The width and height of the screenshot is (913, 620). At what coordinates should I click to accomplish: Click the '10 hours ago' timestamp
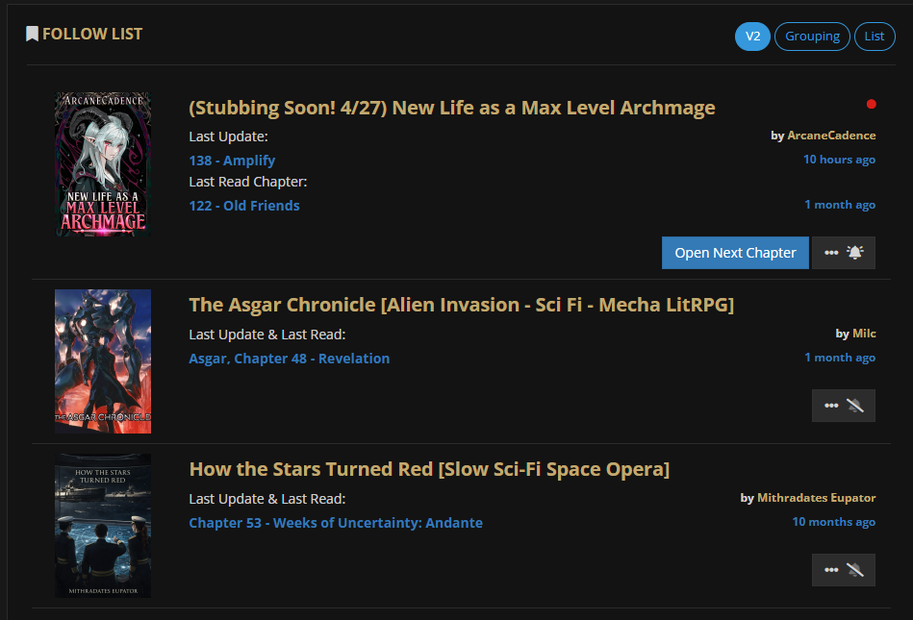click(839, 160)
